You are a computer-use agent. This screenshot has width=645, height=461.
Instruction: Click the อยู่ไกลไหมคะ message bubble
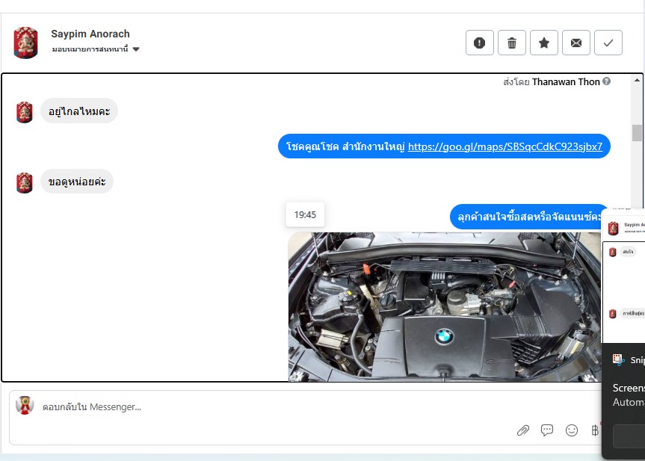pos(79,111)
